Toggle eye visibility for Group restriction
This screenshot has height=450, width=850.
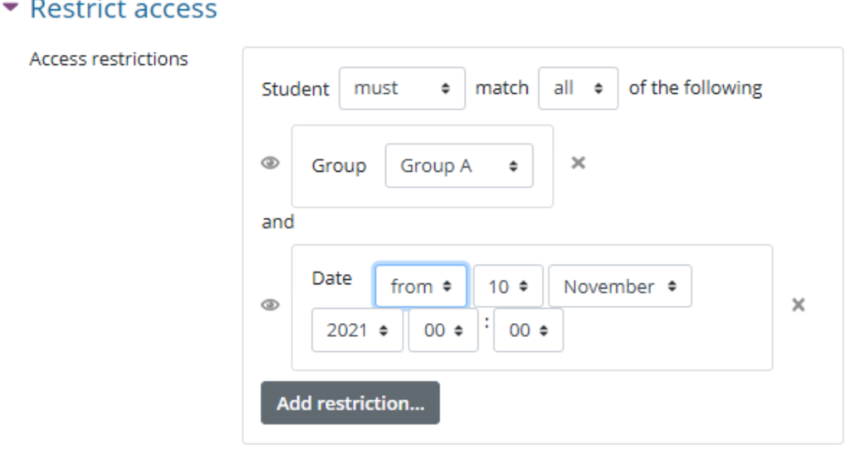point(270,163)
